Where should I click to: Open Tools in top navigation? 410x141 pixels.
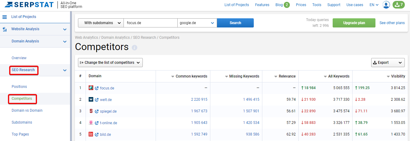317,5
